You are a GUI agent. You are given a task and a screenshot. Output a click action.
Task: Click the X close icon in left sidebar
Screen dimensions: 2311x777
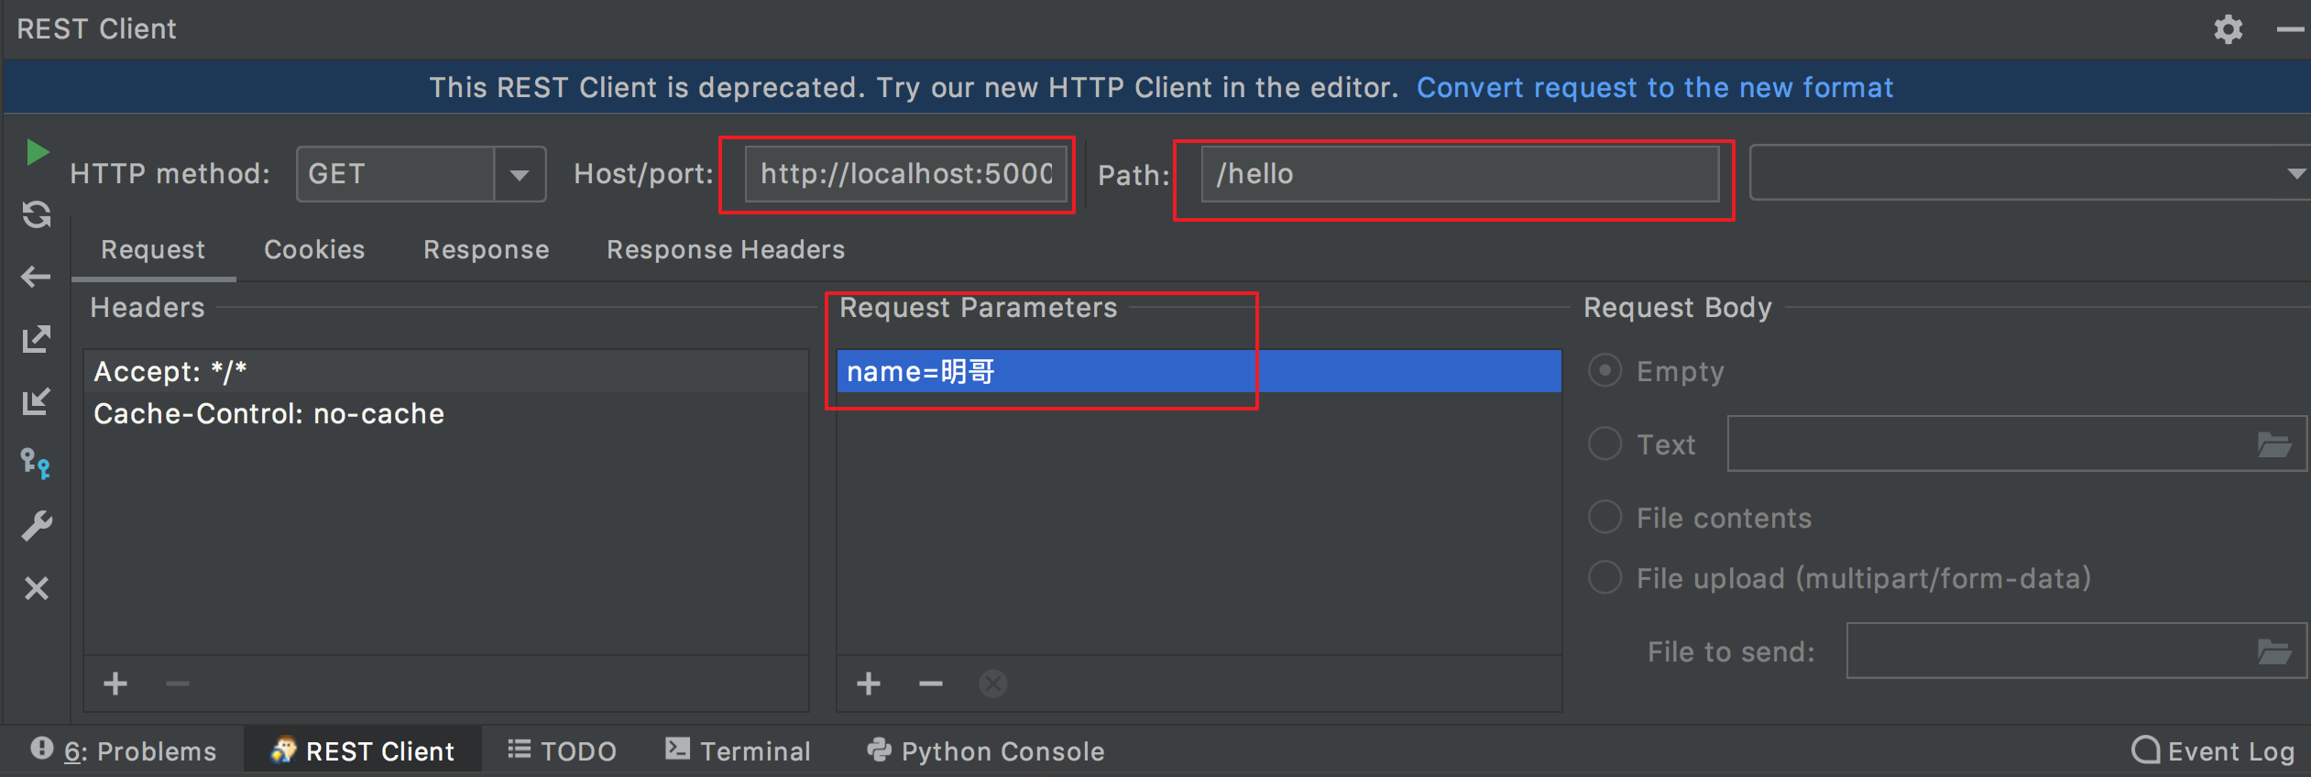pyautogui.click(x=37, y=588)
